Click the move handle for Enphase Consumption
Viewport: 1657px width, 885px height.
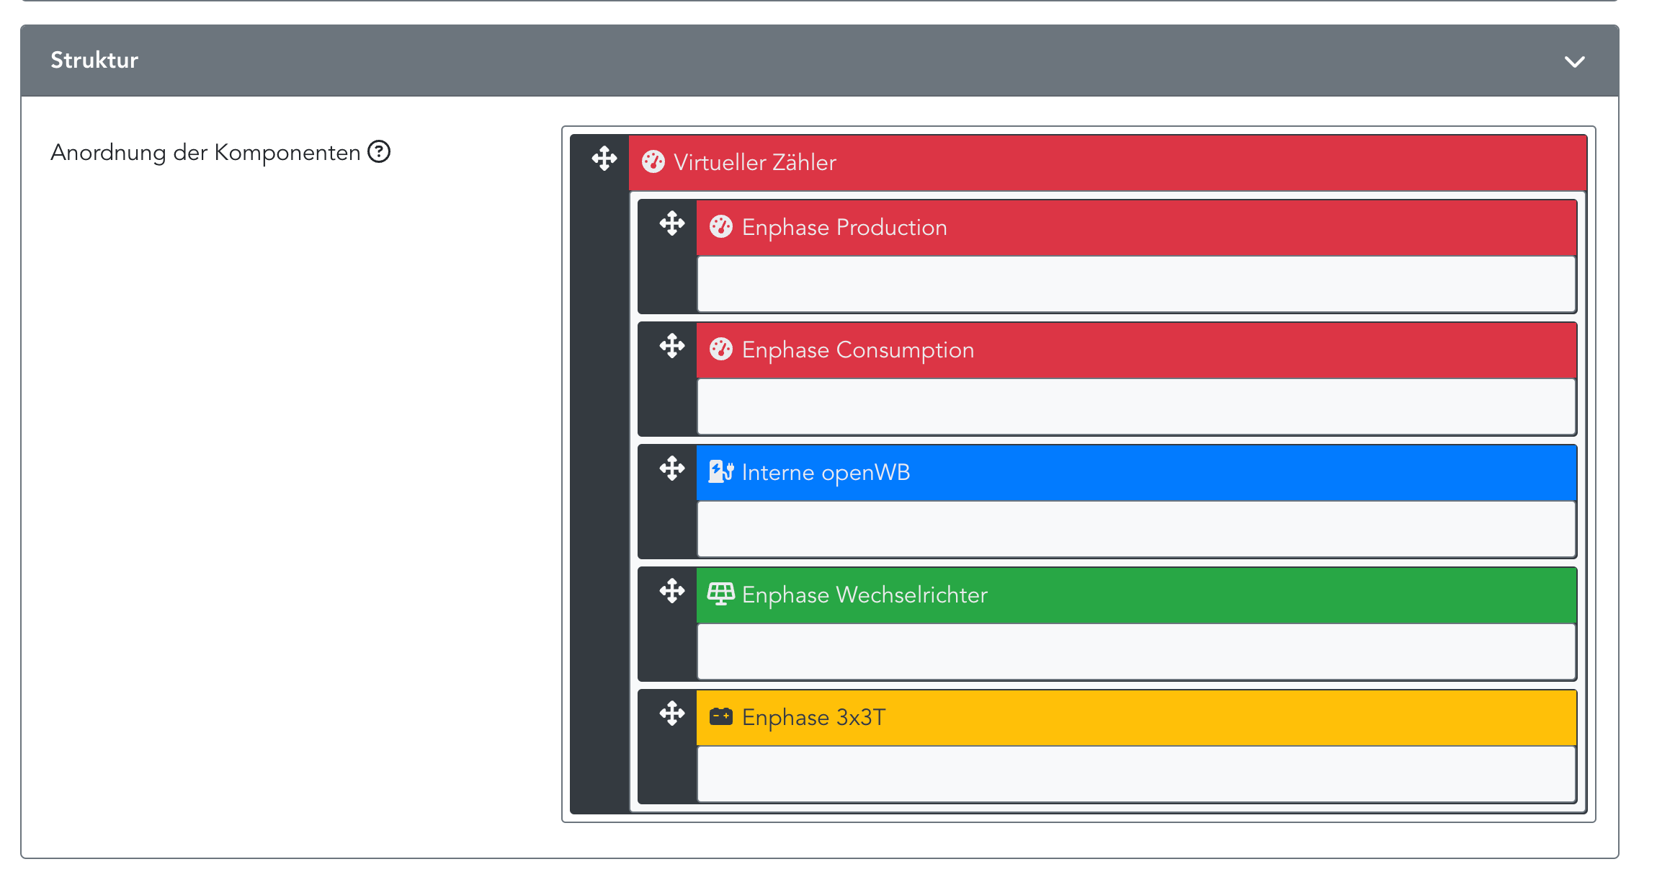click(x=671, y=346)
